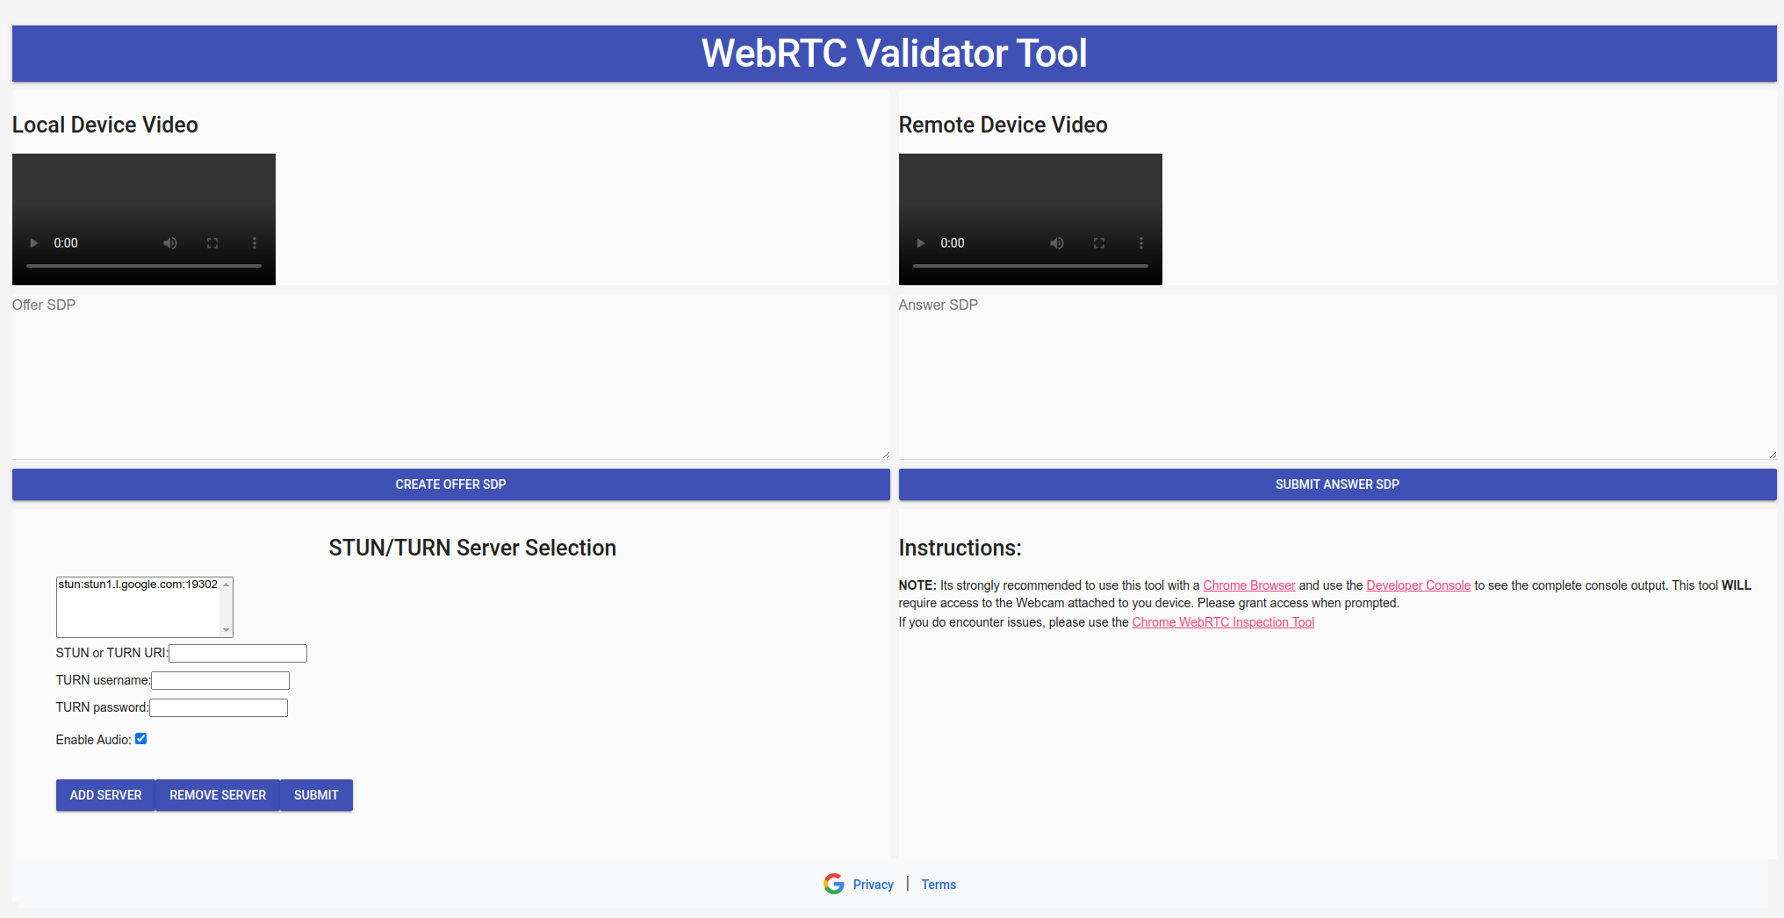The height and width of the screenshot is (918, 1784).
Task: Enter fullscreen on the local video
Action: click(212, 243)
